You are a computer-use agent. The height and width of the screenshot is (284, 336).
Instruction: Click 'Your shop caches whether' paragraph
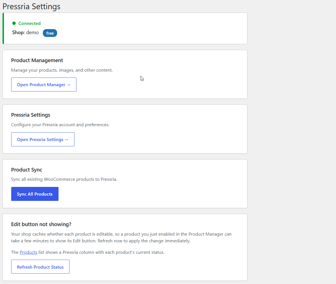[121, 237]
